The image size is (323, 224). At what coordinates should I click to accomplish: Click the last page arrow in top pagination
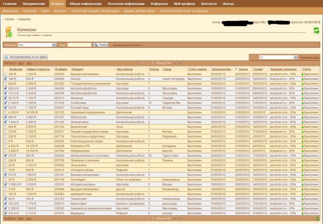point(181,63)
